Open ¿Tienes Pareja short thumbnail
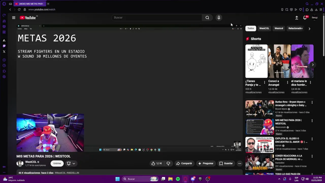The height and width of the screenshot is (183, 325). pos(256,61)
